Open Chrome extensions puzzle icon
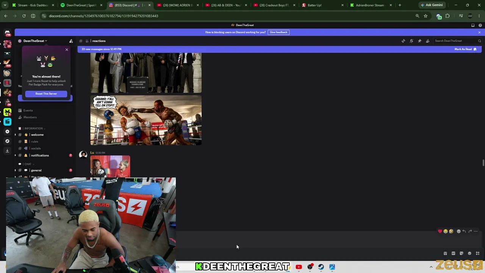Viewport: 485px width, 273px height. (447, 16)
